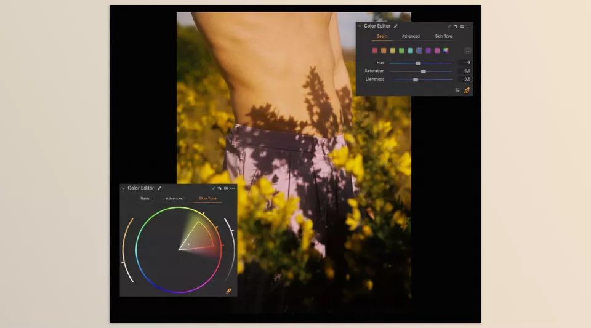
Task: Click the Lightness value field showing -9,5
Action: point(464,79)
